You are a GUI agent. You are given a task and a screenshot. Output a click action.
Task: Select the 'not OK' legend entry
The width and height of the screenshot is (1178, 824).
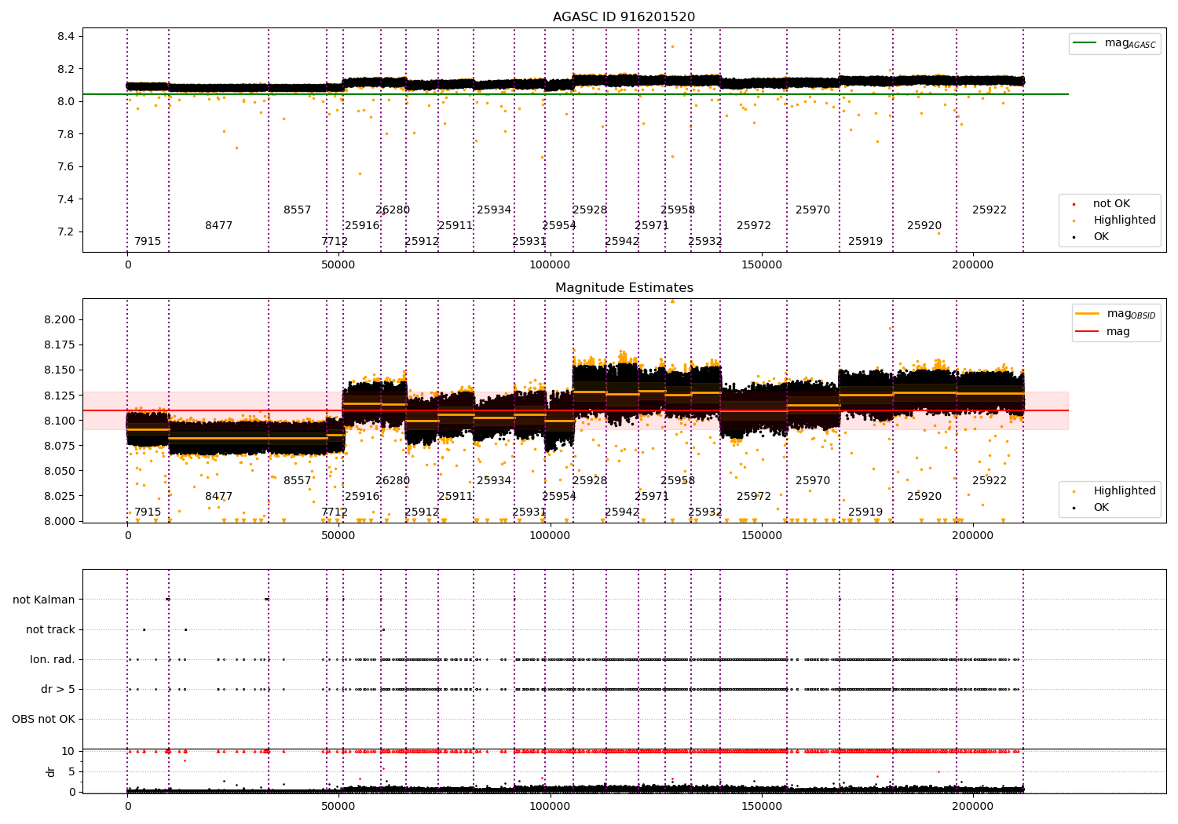coord(1111,204)
